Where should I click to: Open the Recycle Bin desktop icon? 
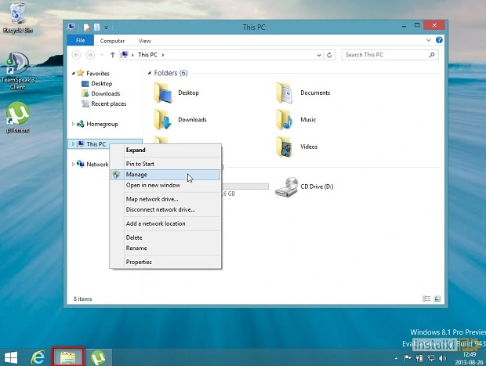pyautogui.click(x=16, y=16)
